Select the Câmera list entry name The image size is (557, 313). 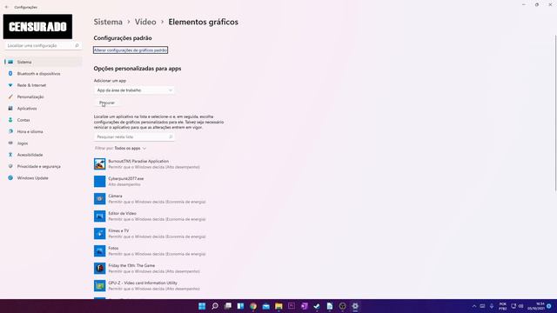coord(115,196)
